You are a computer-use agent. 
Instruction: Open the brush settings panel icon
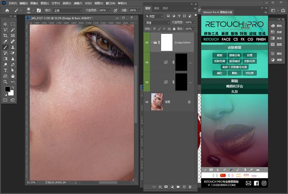coord(39,10)
